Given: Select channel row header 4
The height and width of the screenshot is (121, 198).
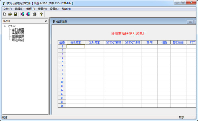Looking at the screenshot, I should [62, 58].
